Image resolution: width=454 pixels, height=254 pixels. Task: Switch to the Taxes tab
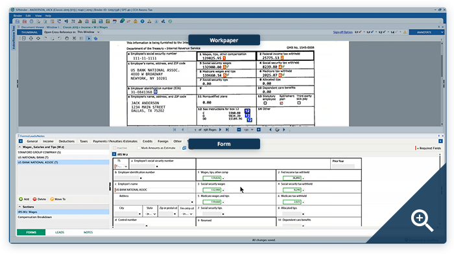[x=84, y=141]
